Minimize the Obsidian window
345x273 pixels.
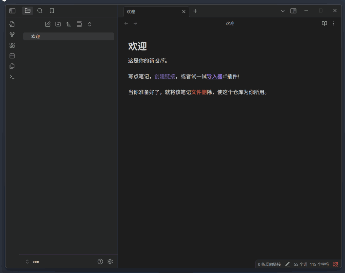click(306, 10)
